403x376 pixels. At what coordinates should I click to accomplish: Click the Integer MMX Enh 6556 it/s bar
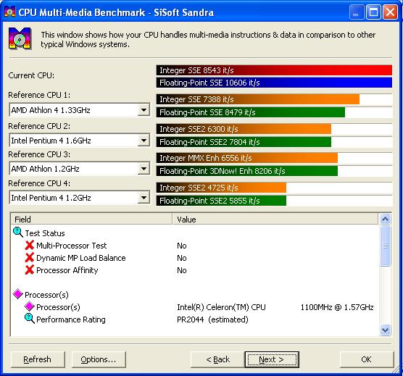pos(247,158)
